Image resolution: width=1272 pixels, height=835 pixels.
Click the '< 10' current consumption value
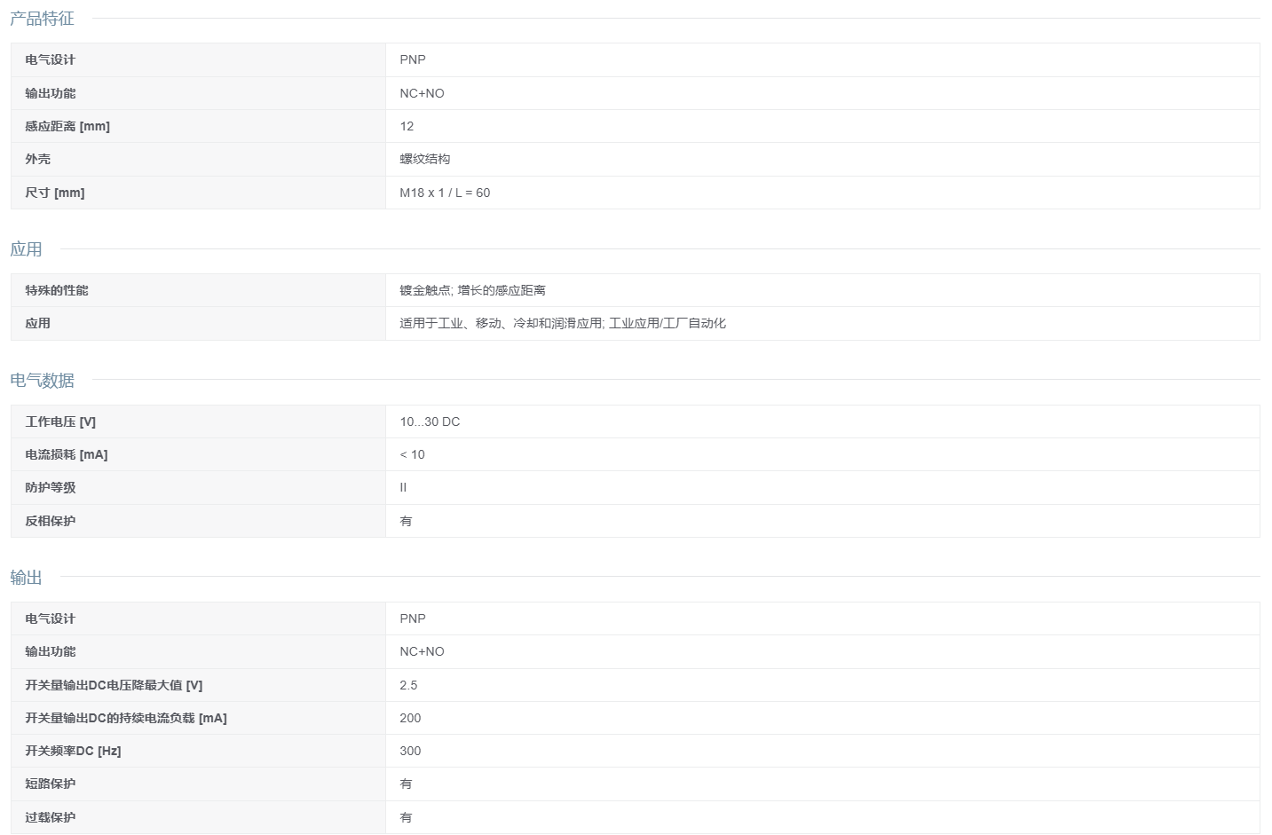tap(412, 454)
